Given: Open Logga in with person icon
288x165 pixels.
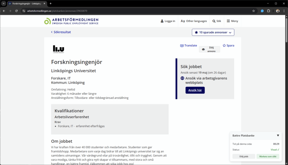Looking at the screenshot, I should (168, 21).
